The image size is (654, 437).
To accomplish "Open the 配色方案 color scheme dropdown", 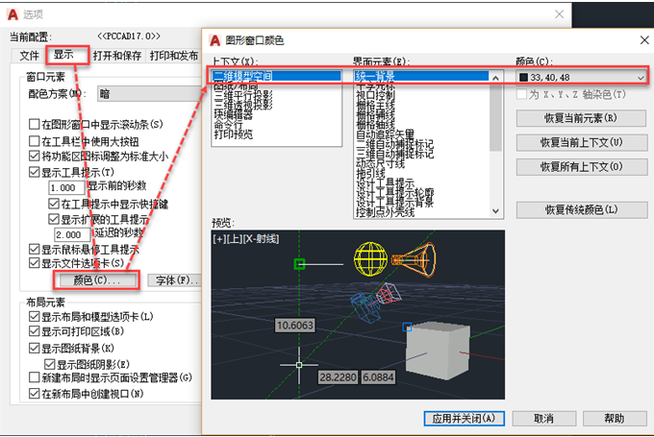I will [x=144, y=94].
